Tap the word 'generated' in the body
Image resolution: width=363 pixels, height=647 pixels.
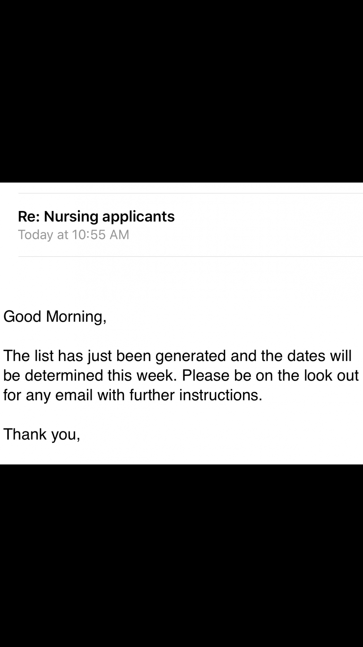pos(191,356)
